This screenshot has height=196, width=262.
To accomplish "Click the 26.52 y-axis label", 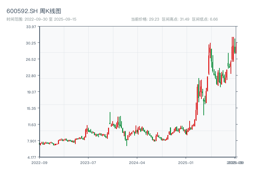I will click(x=31, y=59).
